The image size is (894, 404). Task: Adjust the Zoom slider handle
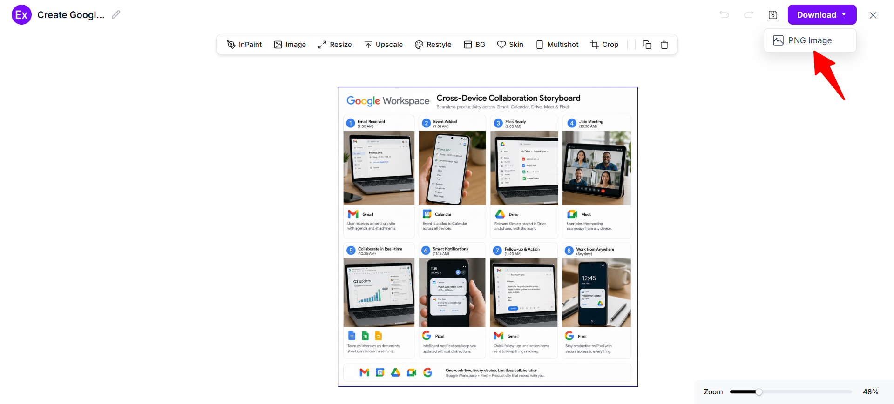[x=759, y=392]
